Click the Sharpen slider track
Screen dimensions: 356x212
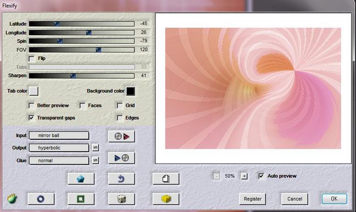point(82,75)
